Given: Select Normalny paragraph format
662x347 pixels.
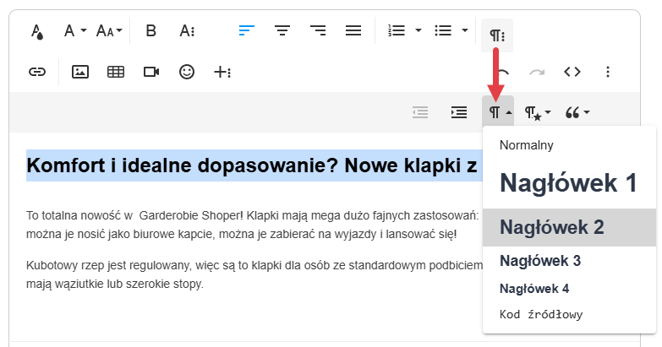Looking at the screenshot, I should coord(569,145).
